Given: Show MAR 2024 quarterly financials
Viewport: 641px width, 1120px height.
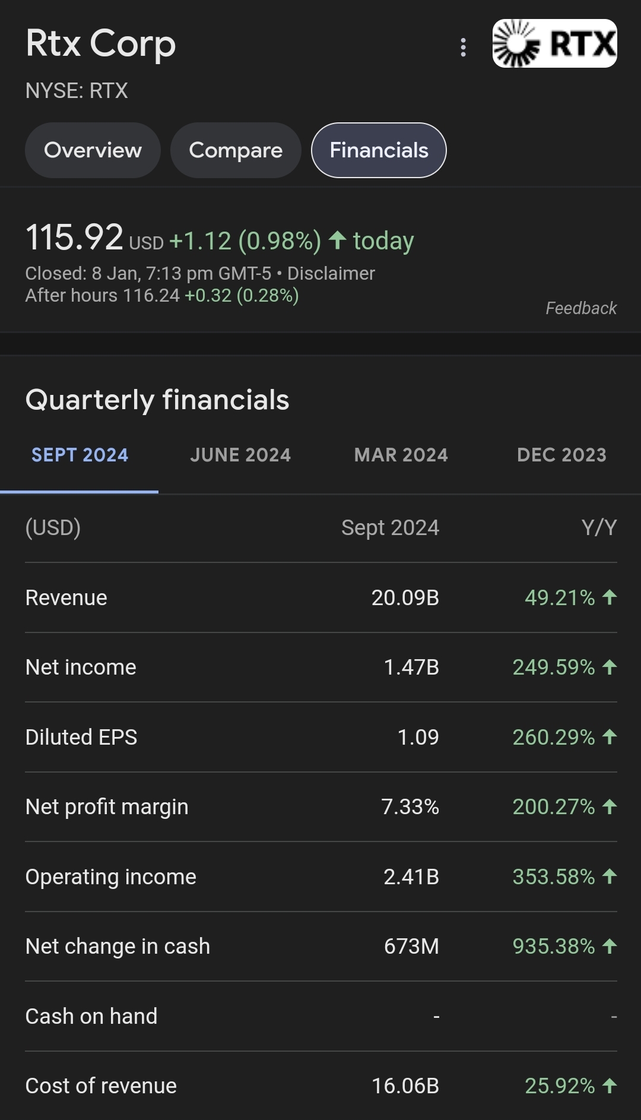Looking at the screenshot, I should tap(401, 455).
